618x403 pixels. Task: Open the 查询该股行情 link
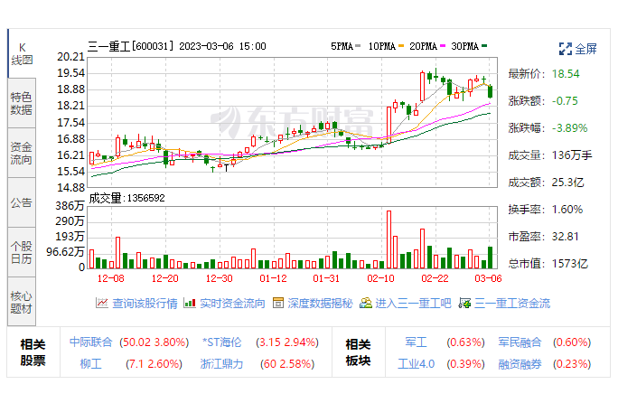tap(145, 304)
